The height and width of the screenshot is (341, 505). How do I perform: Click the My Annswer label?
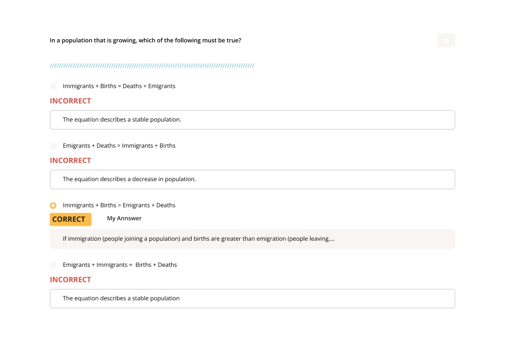point(124,218)
